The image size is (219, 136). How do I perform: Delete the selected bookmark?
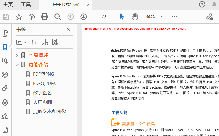pyautogui.click(x=35, y=42)
